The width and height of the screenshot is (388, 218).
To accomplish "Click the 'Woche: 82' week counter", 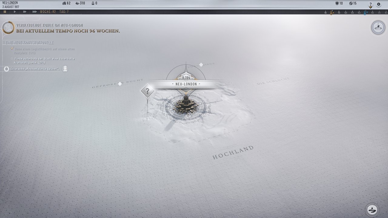I will pyautogui.click(x=48, y=12).
